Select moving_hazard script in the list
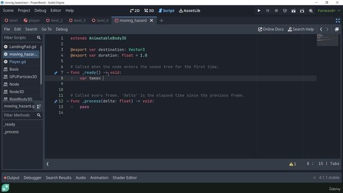The width and height of the screenshot is (343, 193). coord(21,54)
